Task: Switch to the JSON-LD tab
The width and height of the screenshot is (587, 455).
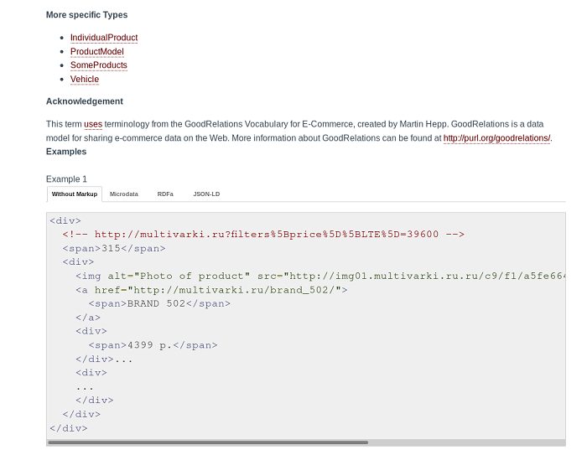Action: click(206, 194)
